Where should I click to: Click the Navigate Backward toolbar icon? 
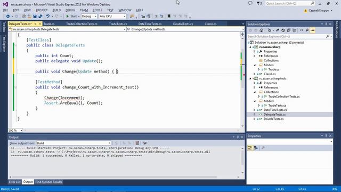(x=8, y=17)
